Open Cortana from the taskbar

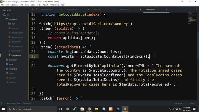[x=61, y=109]
